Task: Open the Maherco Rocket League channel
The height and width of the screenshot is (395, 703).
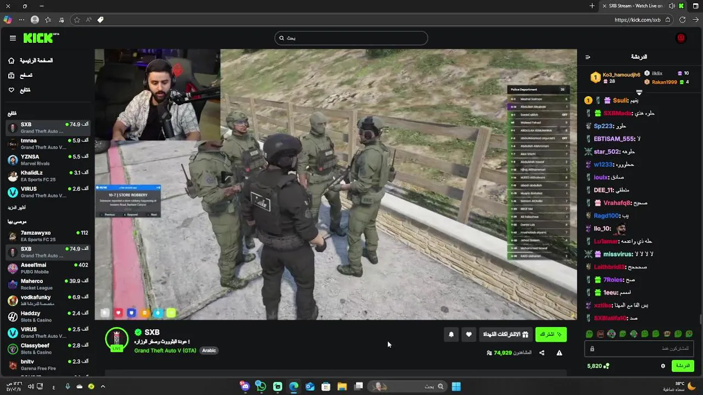Action: point(47,284)
